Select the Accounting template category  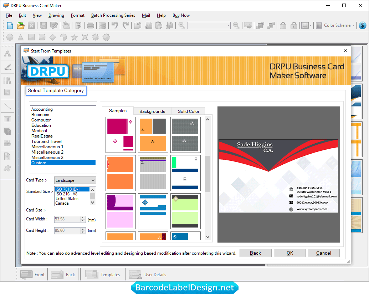click(42, 109)
